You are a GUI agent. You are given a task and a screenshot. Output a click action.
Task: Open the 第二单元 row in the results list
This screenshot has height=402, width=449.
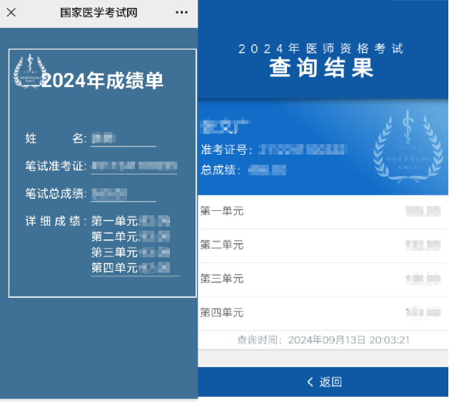click(x=323, y=245)
